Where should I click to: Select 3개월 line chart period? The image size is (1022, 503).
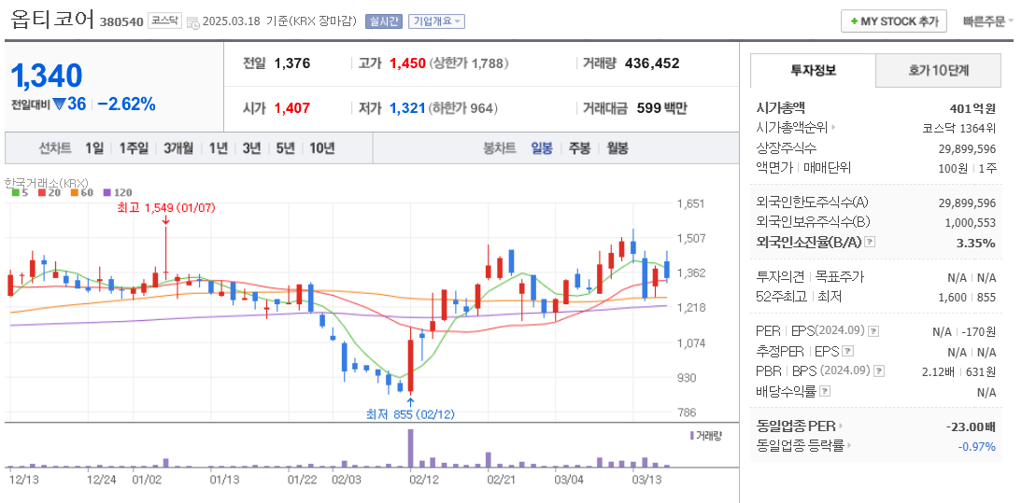pos(177,148)
